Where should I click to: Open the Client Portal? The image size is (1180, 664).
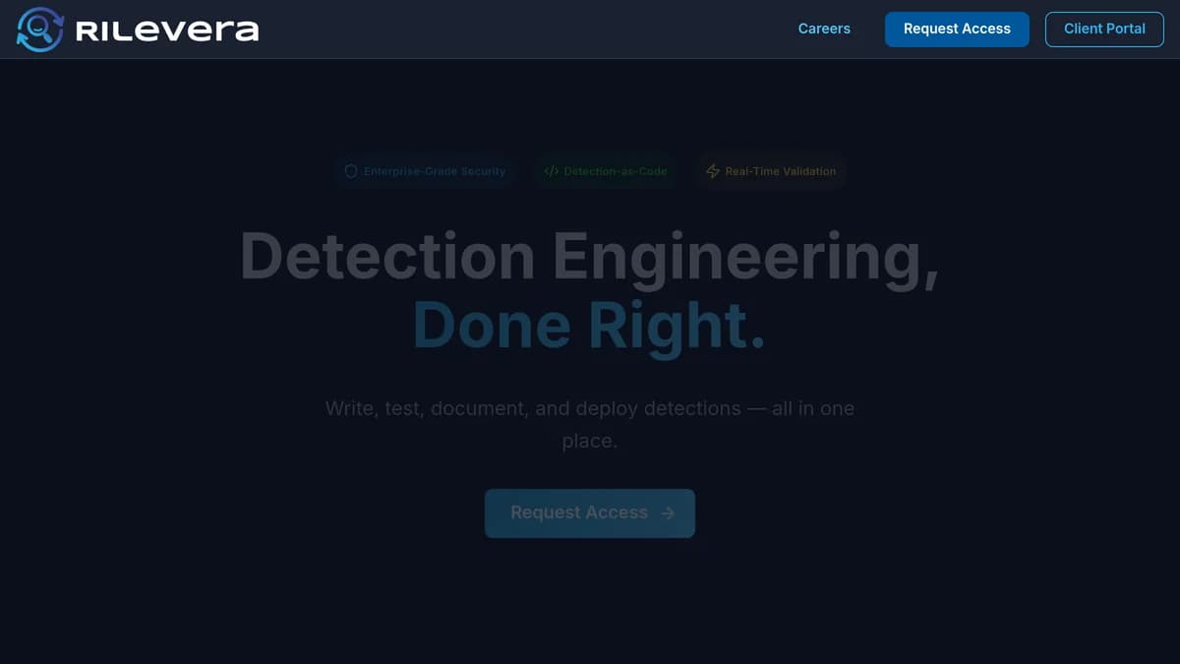(x=1104, y=29)
